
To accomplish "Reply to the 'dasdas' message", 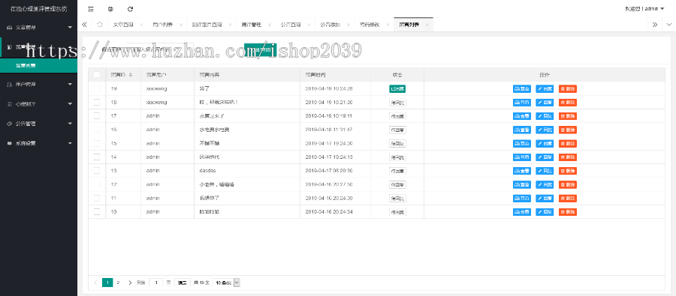I will pyautogui.click(x=545, y=171).
